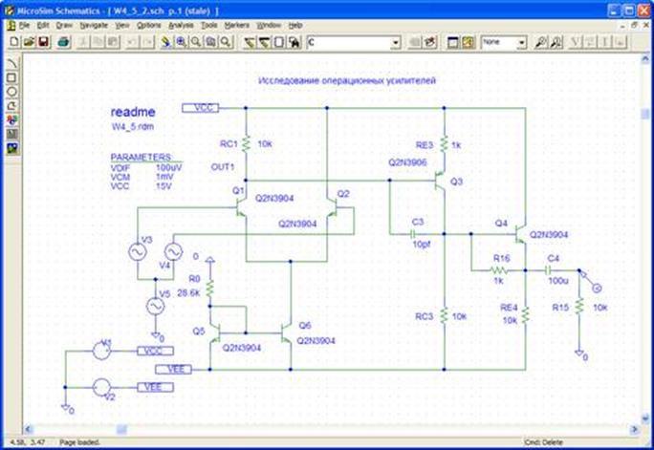Click the Redraw pencil icon
Image resolution: width=654 pixels, height=450 pixels.
(166, 42)
